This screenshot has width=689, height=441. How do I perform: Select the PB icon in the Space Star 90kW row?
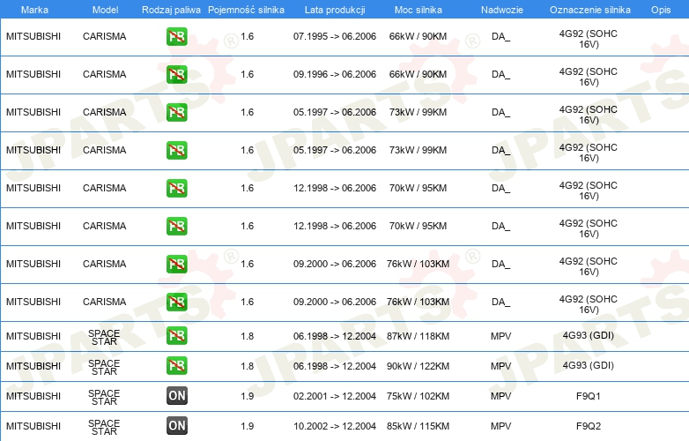click(176, 366)
